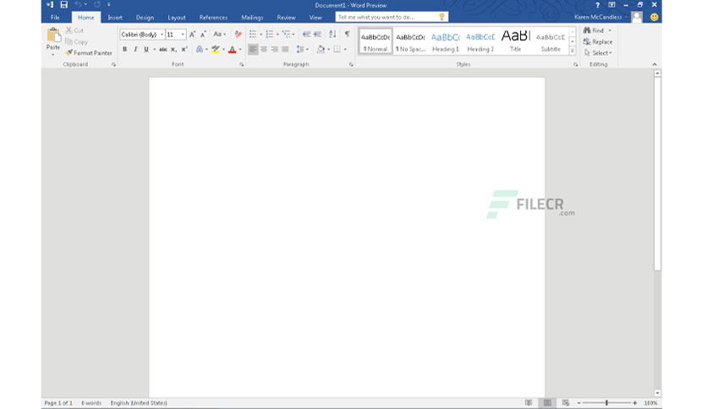707x409 pixels.
Task: Switch to Print Layout view icon
Action: coord(547,403)
